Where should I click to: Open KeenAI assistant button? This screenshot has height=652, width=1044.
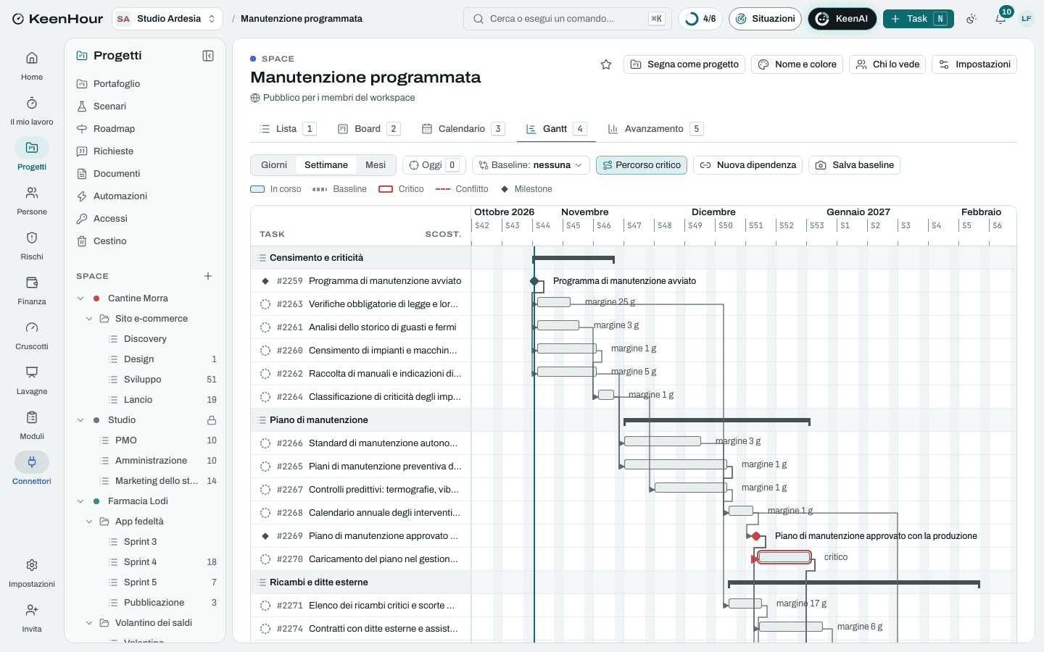pos(842,19)
